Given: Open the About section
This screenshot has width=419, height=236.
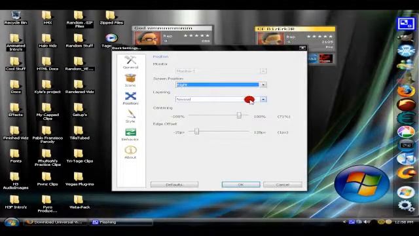Looking at the screenshot, I should pos(130,152).
